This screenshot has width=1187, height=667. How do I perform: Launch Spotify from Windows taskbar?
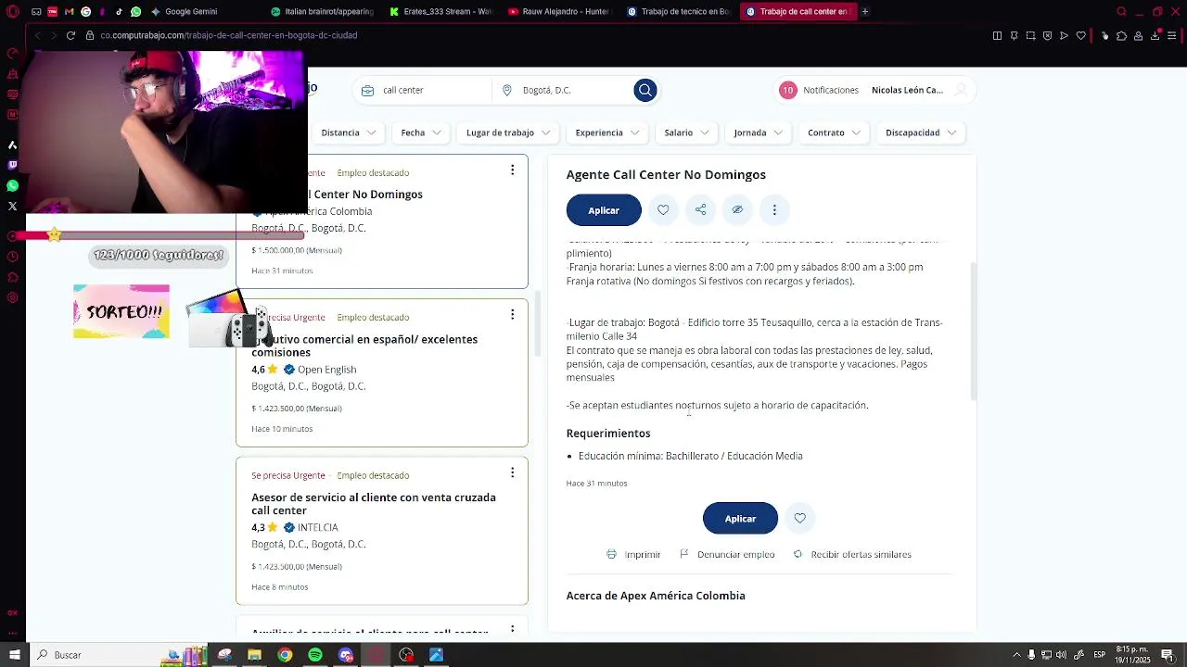point(315,655)
